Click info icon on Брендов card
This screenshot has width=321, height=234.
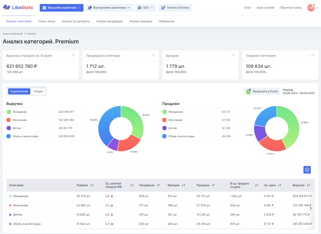pyautogui.click(x=233, y=55)
